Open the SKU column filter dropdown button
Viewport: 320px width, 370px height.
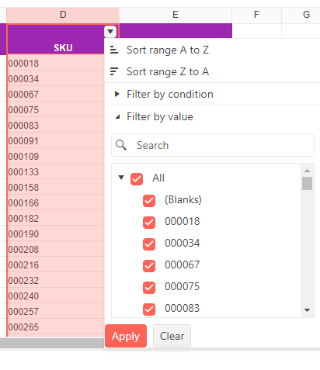(x=110, y=32)
